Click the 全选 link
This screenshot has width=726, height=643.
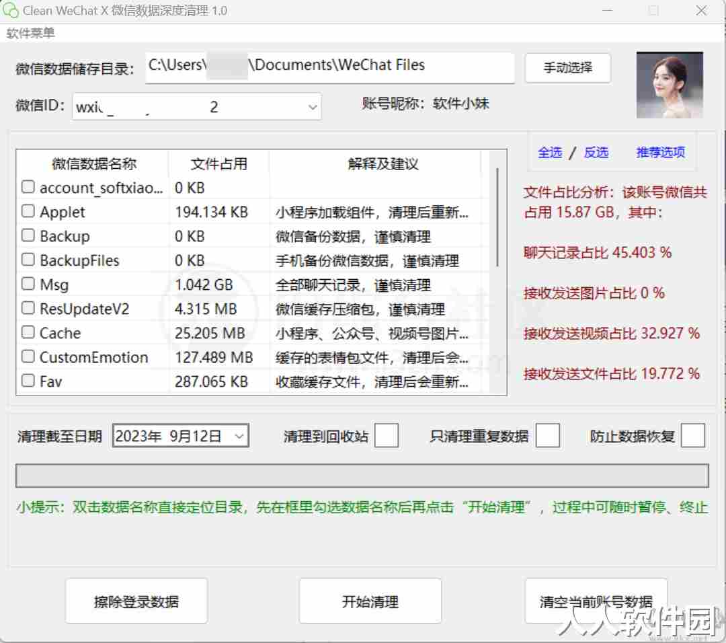click(x=550, y=153)
